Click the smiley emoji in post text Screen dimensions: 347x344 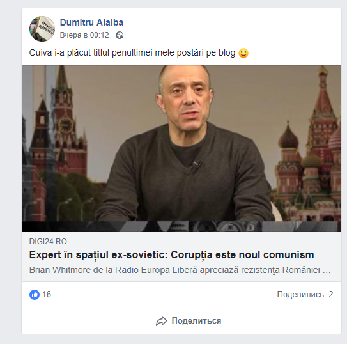(x=243, y=53)
